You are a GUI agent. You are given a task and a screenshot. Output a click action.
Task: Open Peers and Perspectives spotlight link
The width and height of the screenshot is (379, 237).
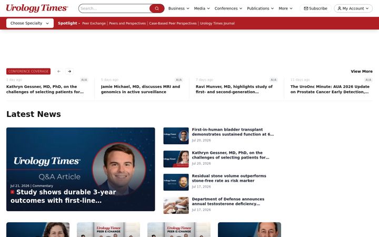click(127, 24)
